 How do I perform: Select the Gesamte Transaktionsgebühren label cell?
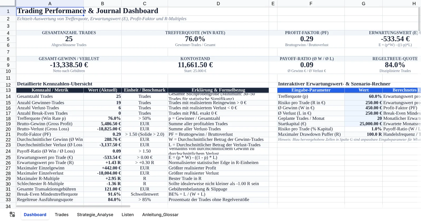tap(50, 189)
